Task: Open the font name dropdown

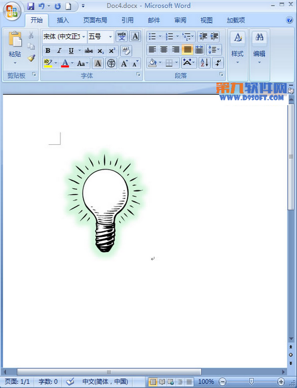Action: point(84,36)
